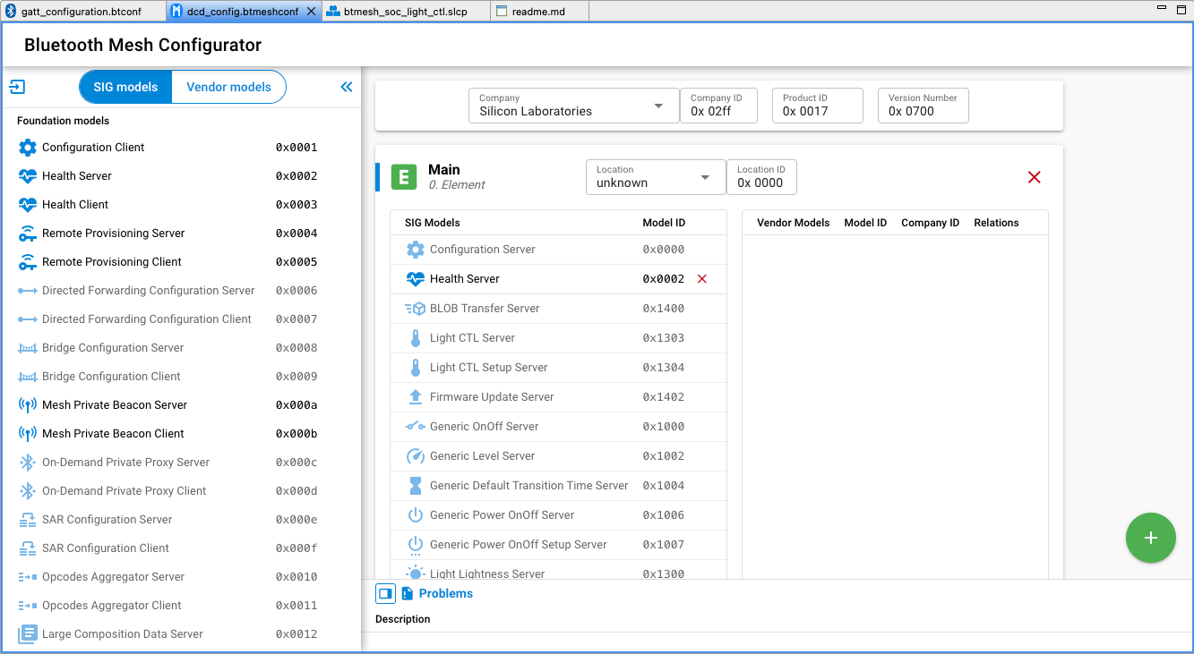Select the Firmware Update Server model row
The height and width of the screenshot is (654, 1194).
493,397
